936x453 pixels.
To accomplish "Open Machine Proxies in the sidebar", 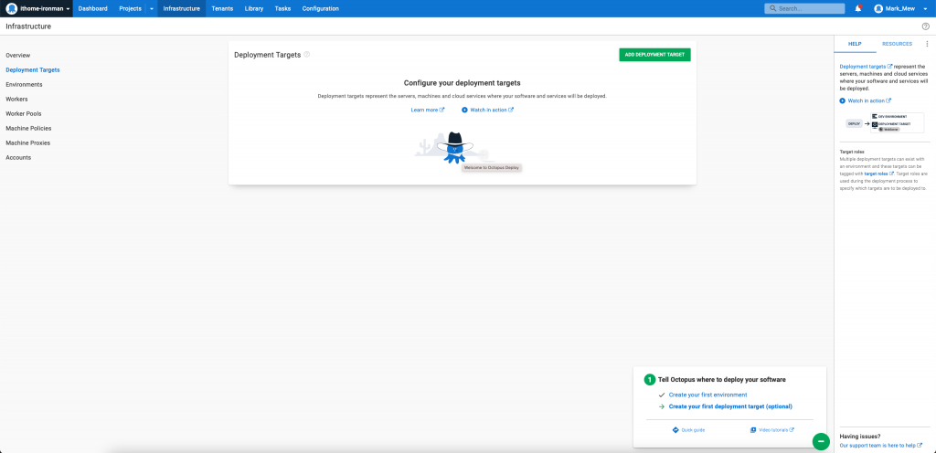I will (27, 143).
